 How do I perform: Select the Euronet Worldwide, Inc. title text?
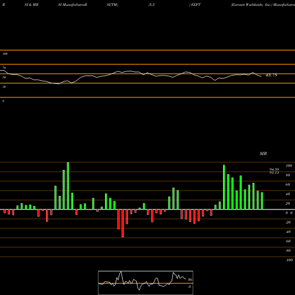[x=251, y=5]
